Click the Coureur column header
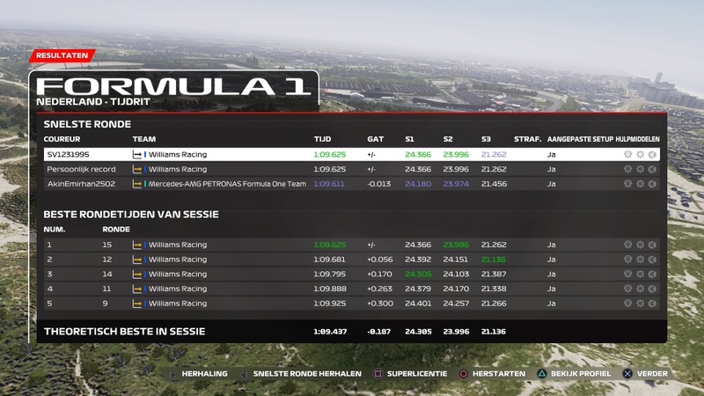This screenshot has width=704, height=396. point(62,139)
